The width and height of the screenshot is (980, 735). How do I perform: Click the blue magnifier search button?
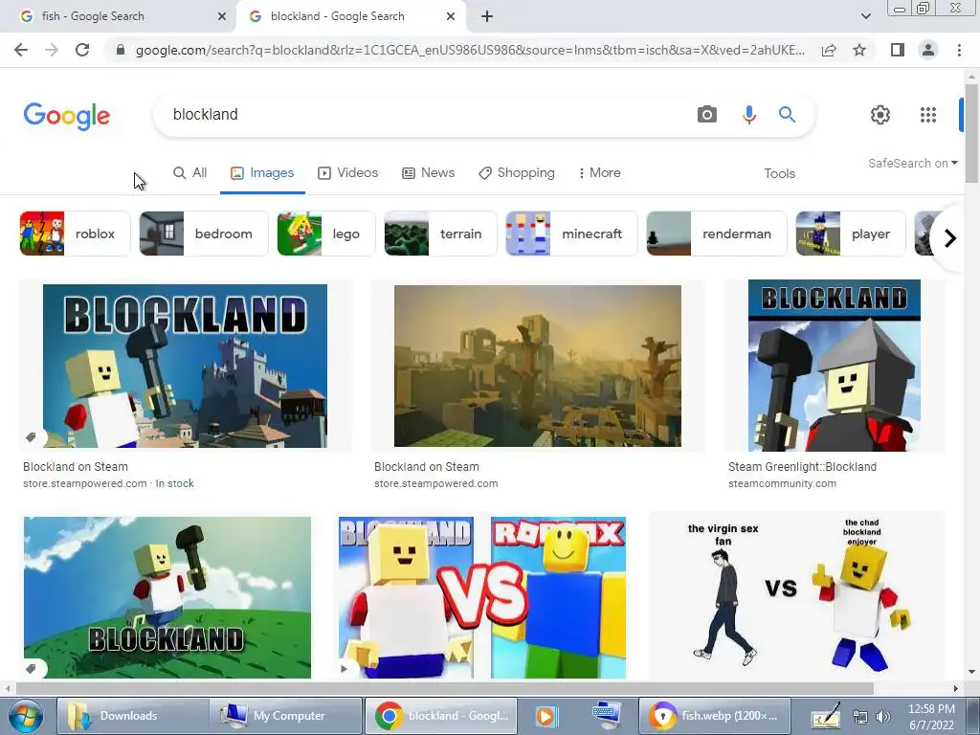coord(787,115)
